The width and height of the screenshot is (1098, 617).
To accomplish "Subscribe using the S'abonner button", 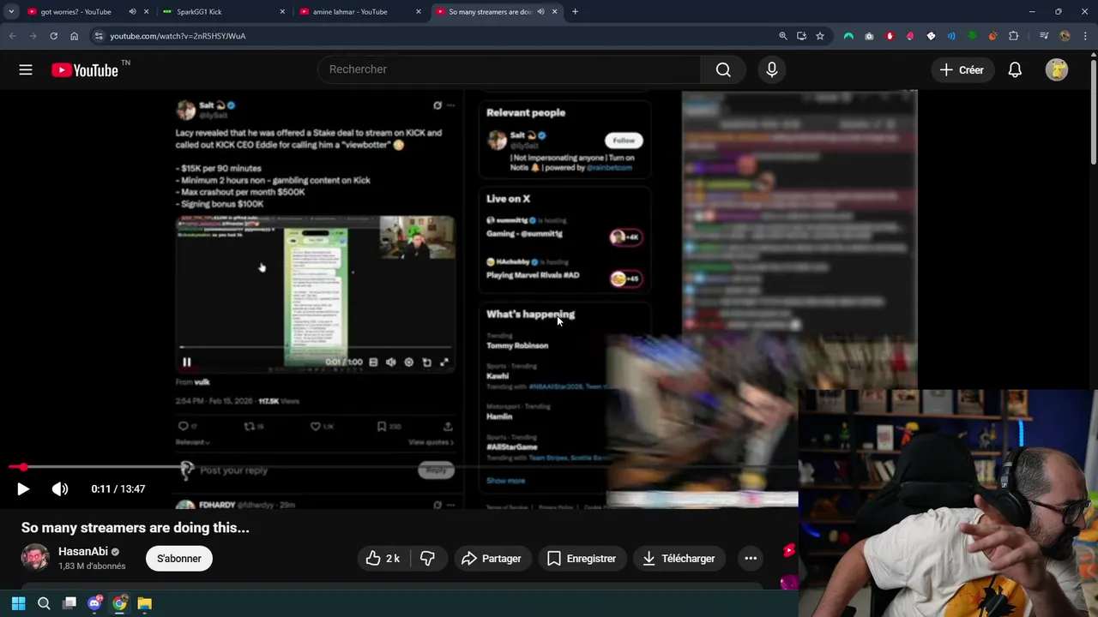I will [x=179, y=559].
